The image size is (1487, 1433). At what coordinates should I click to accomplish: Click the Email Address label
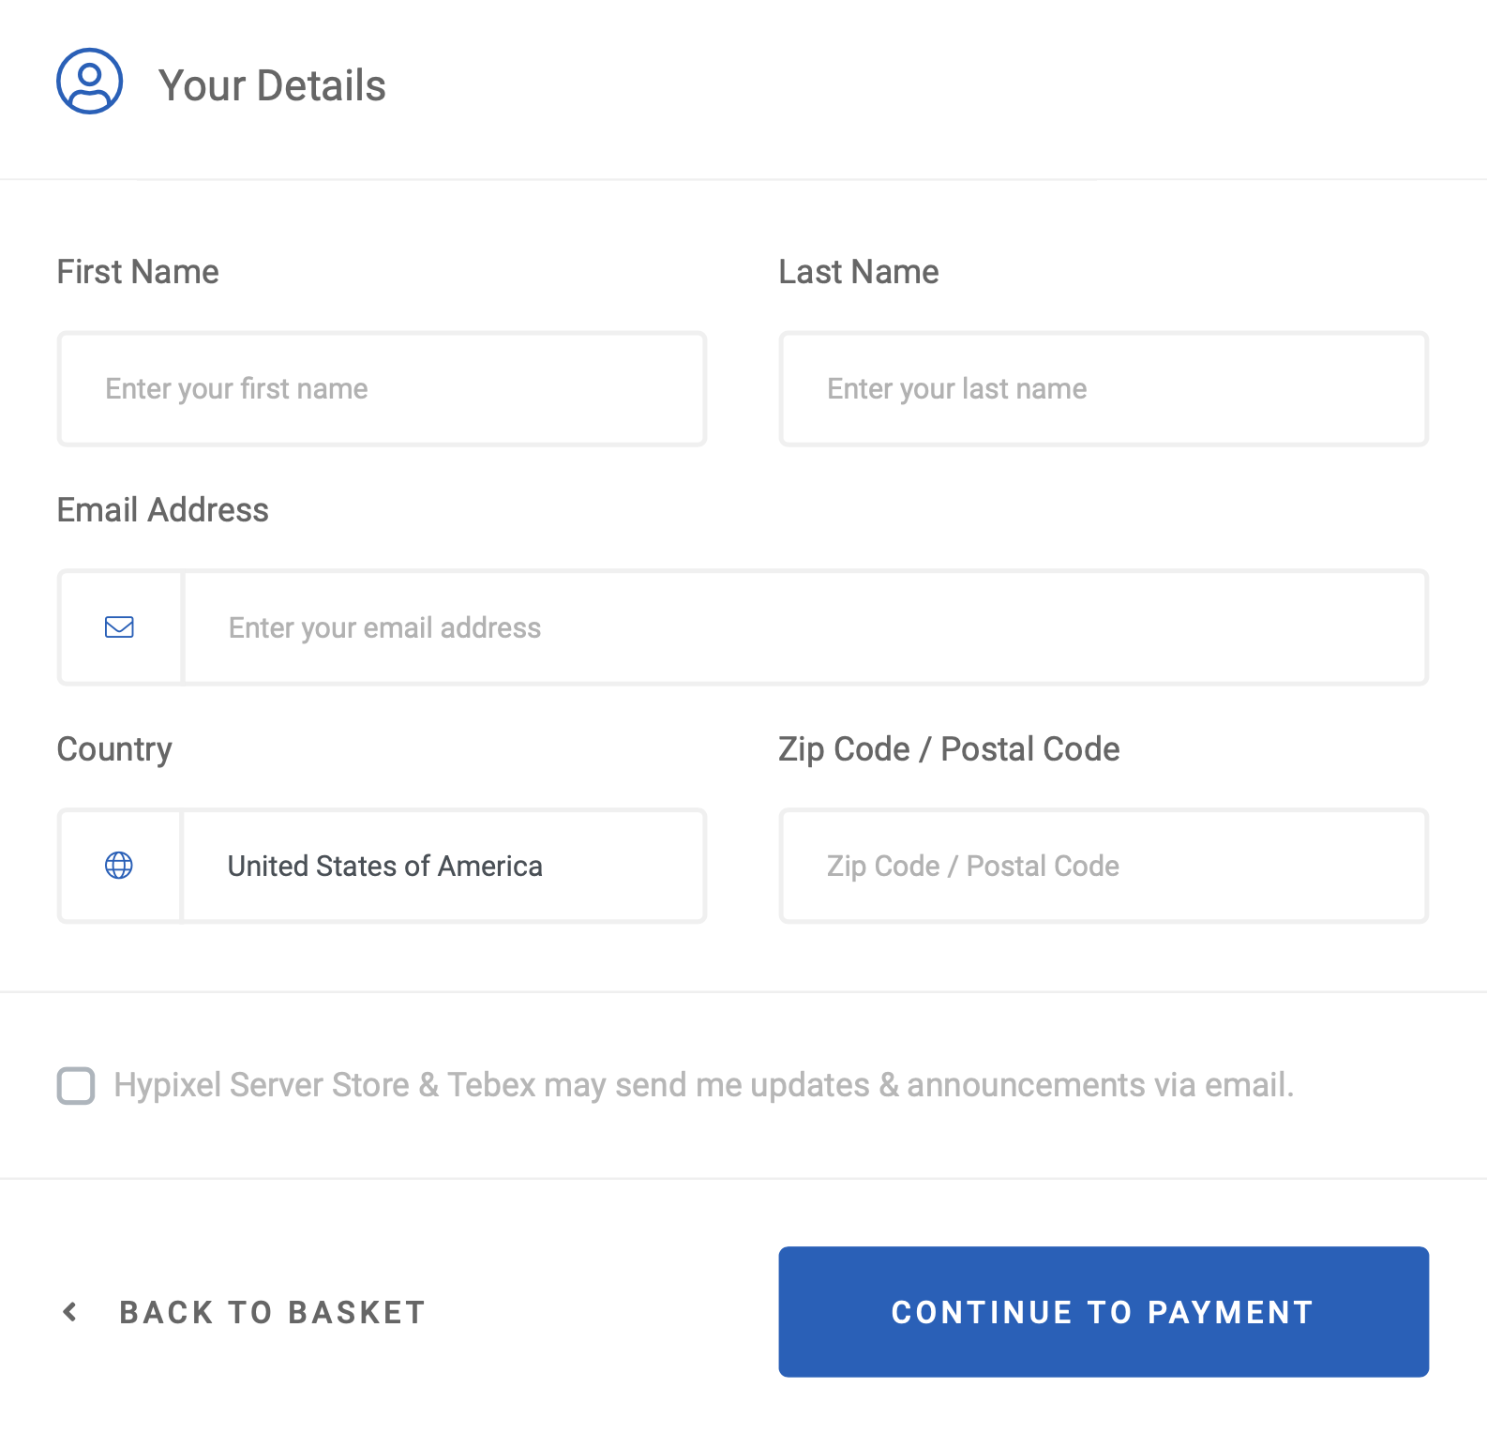pyautogui.click(x=163, y=510)
